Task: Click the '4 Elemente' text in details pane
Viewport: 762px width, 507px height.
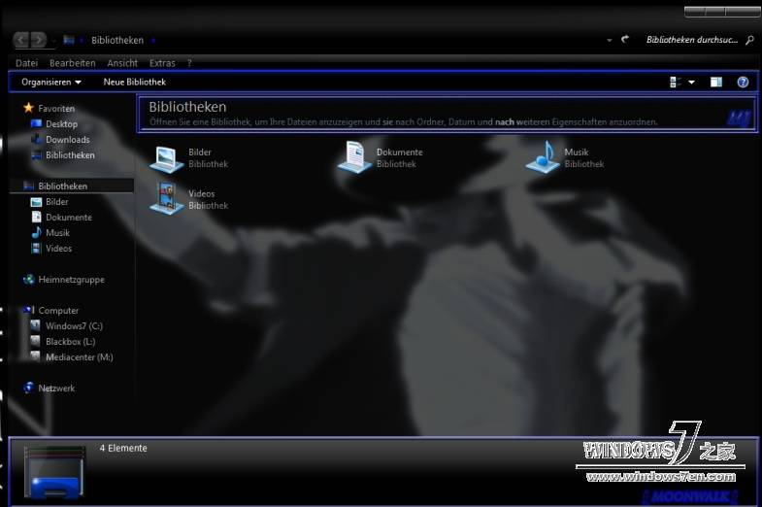Action: 123,448
